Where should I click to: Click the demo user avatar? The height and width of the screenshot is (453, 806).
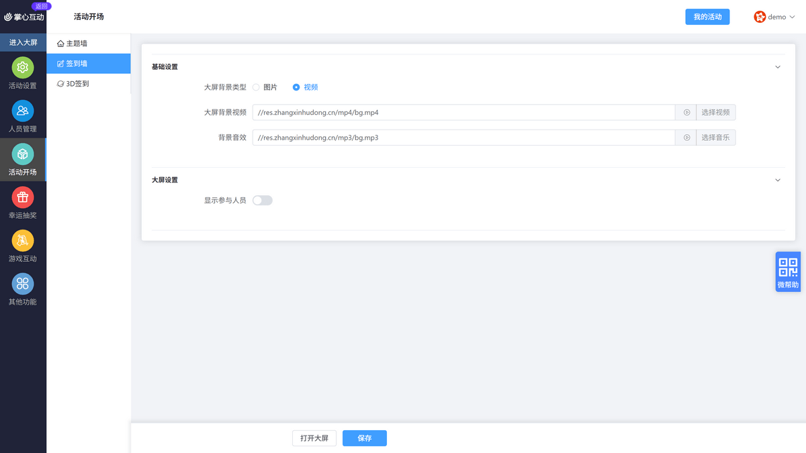[760, 17]
